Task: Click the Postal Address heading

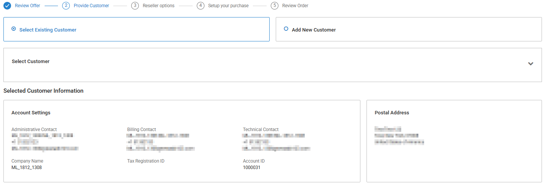Action: coord(392,113)
